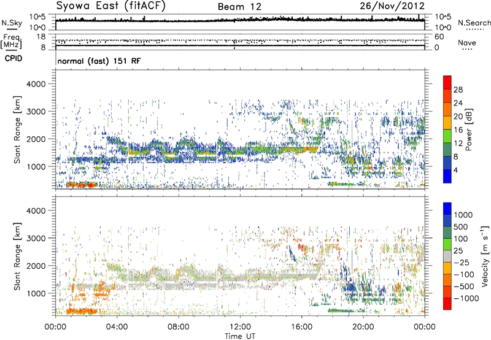Viewport: 491px width, 340px height.
Task: Click the "20:00" time tick label
Action: tap(363, 327)
